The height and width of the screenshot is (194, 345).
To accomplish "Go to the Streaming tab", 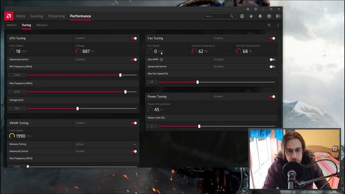I will click(56, 16).
